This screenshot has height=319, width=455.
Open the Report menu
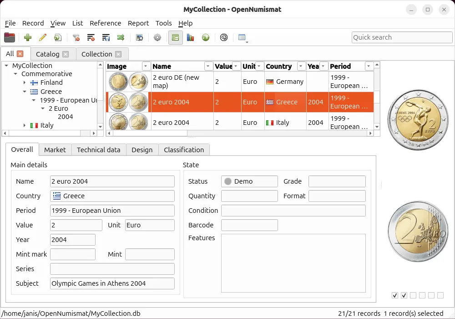coord(138,23)
